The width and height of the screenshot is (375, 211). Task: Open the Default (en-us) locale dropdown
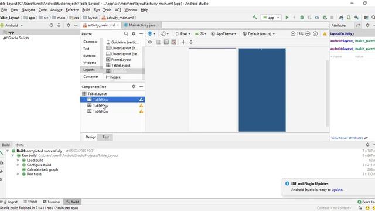point(259,34)
